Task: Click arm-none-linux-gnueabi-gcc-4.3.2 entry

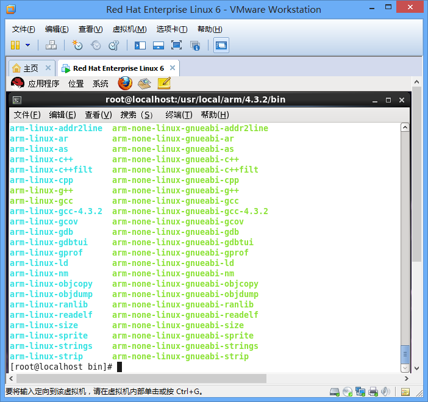Action: [190, 212]
